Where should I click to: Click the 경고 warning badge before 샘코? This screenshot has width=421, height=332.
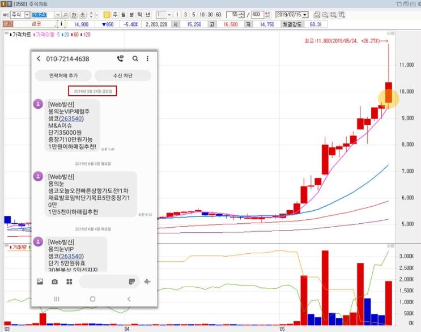(x=8, y=24)
